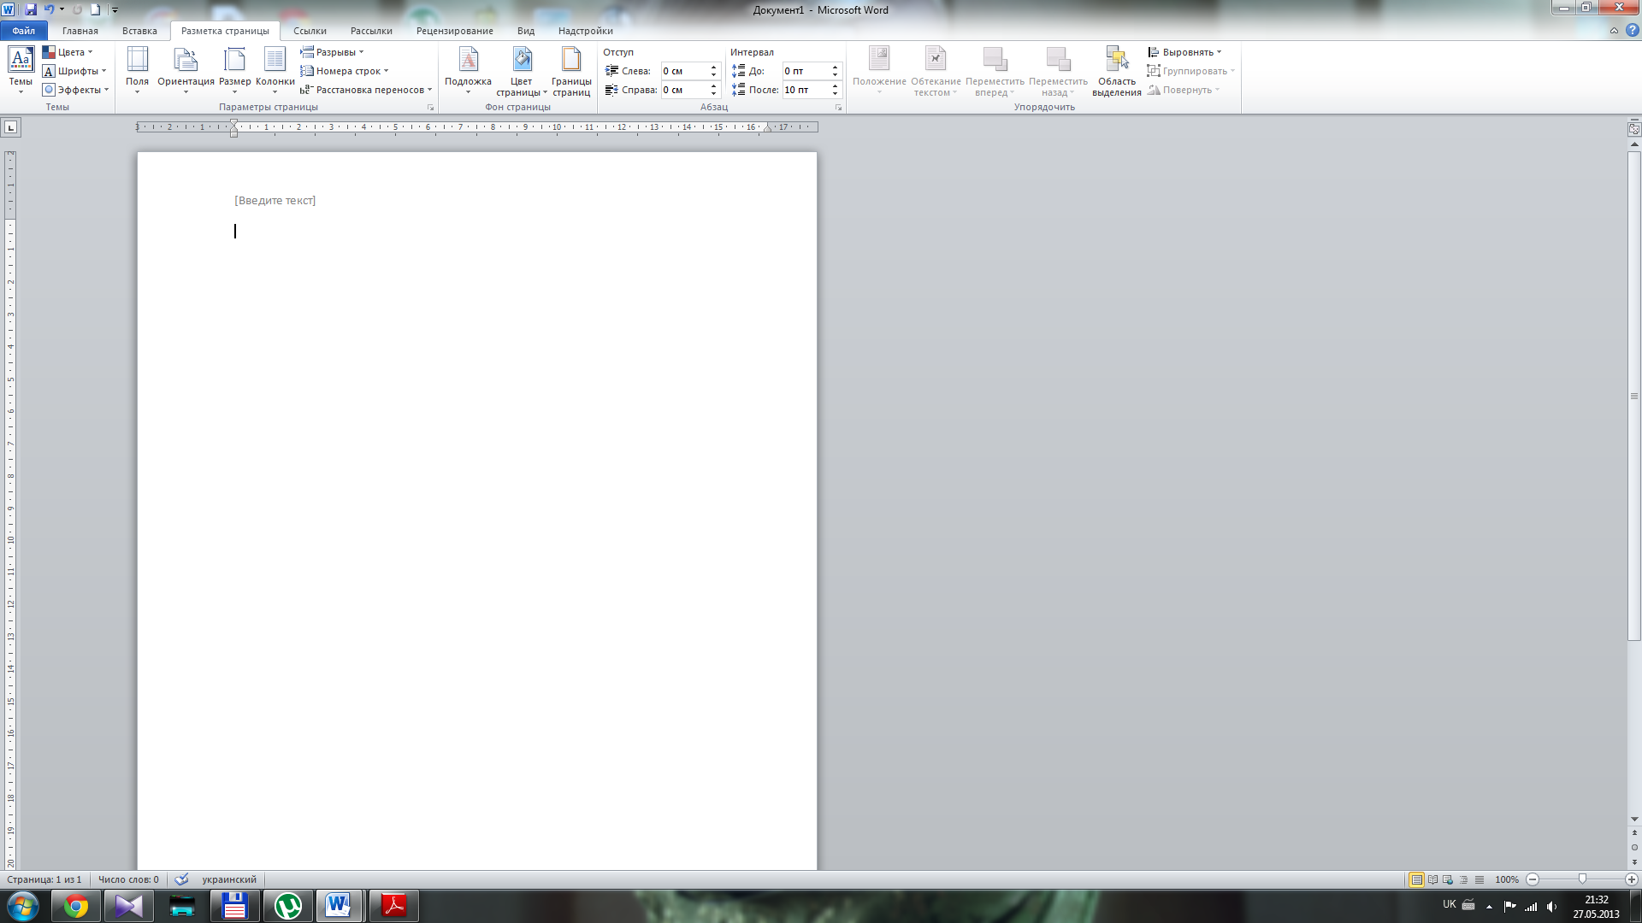
Task: Increase the Слева indent with up arrow
Action: (713, 68)
